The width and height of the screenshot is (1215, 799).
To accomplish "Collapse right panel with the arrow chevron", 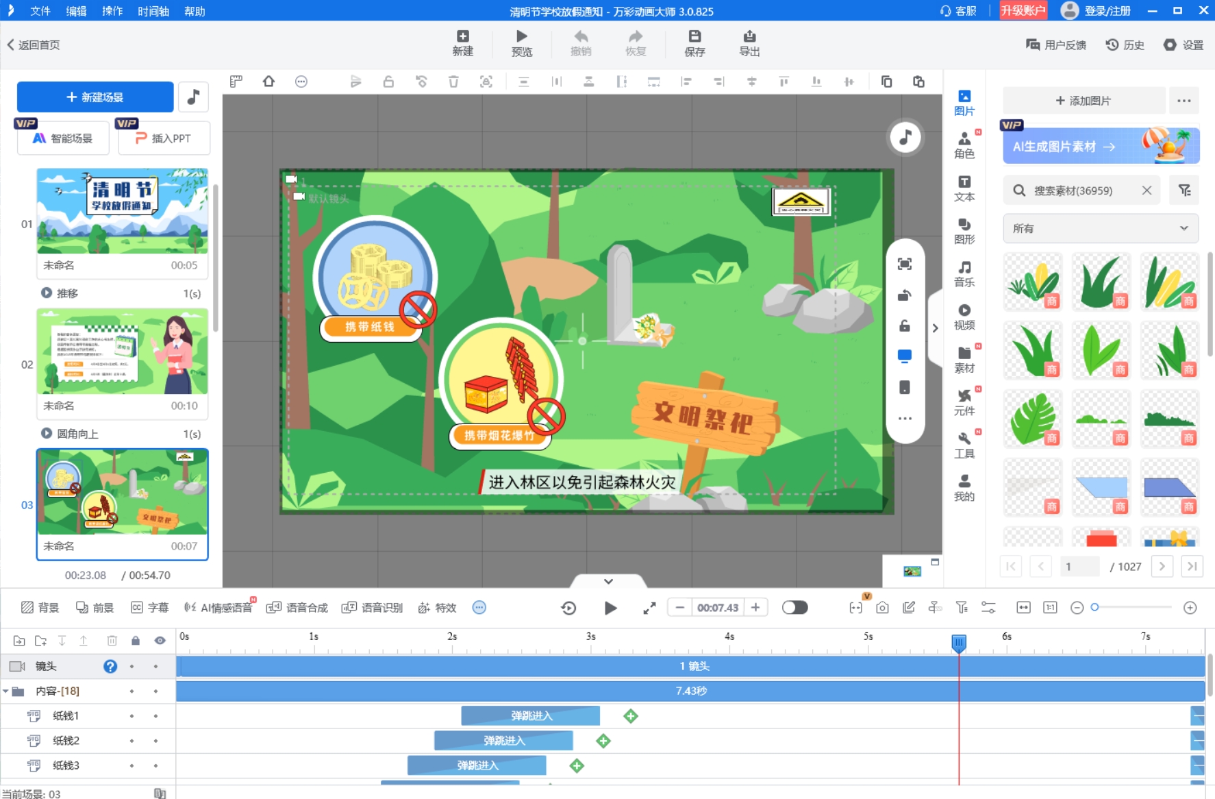I will pyautogui.click(x=935, y=328).
